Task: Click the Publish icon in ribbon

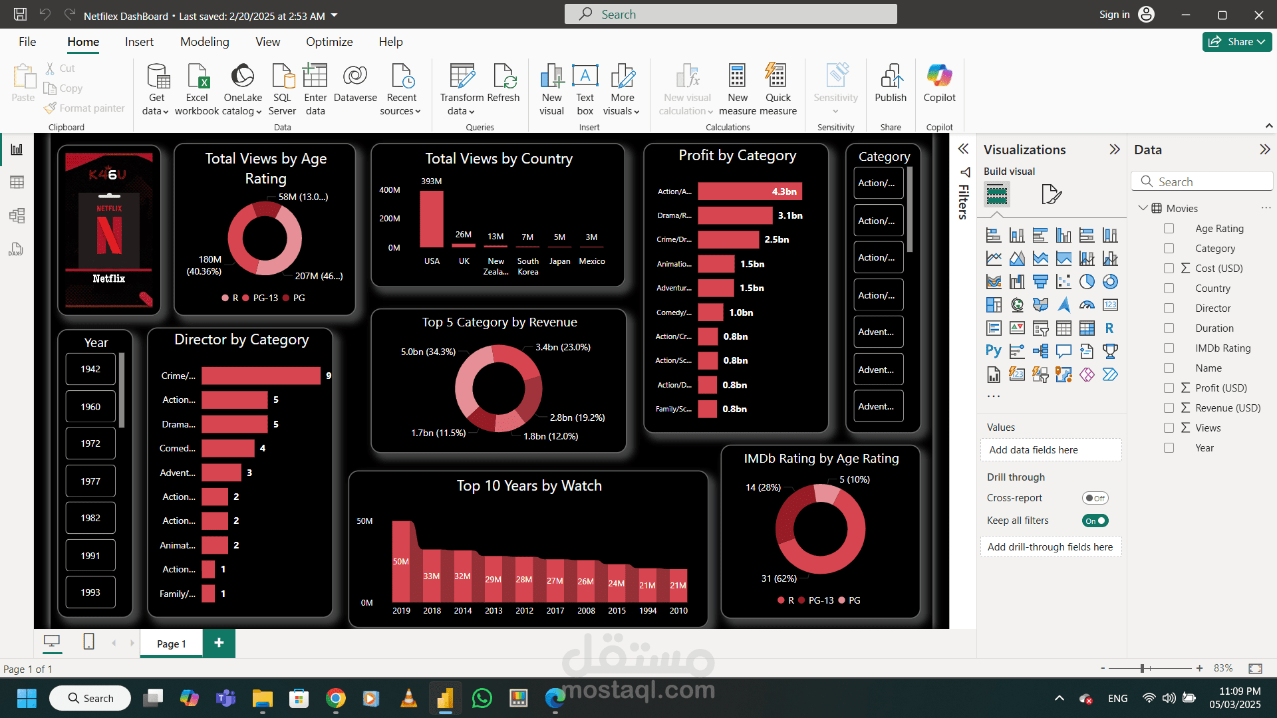Action: tap(890, 83)
